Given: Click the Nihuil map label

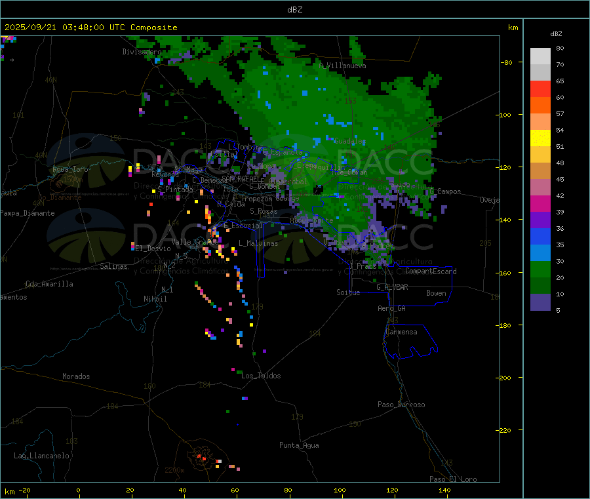Looking at the screenshot, I should pos(155,299).
